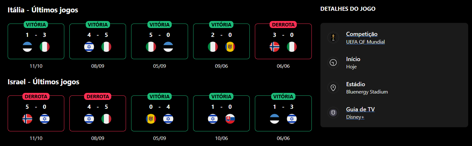Click the red DERROTA badge in Itália row
Viewport: 472px width, 146px height.
pyautogui.click(x=283, y=24)
